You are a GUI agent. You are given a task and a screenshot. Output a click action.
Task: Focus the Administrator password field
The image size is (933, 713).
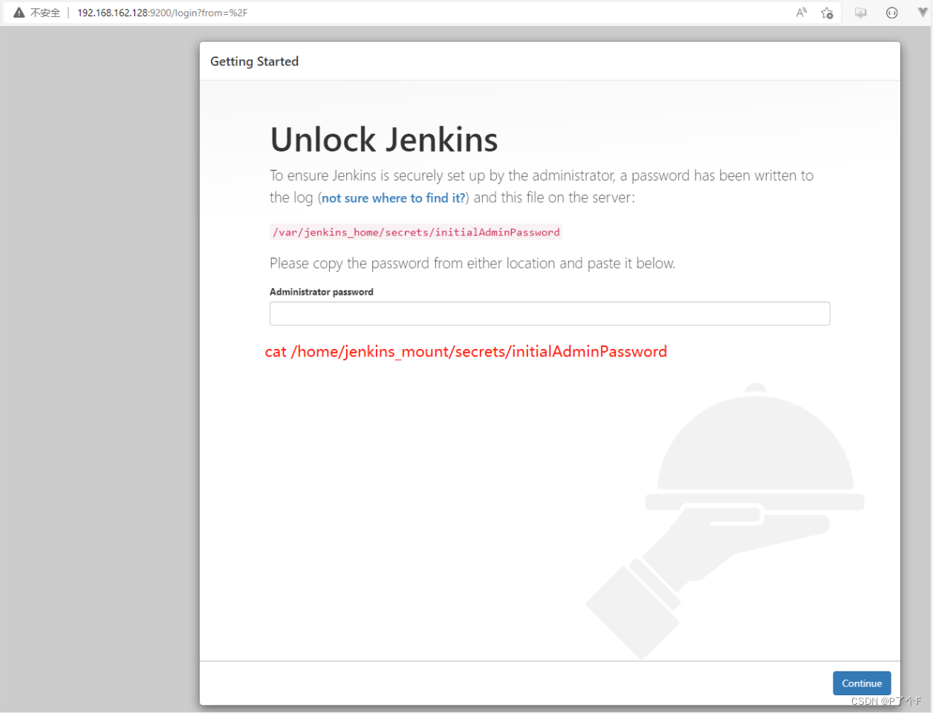(x=550, y=313)
